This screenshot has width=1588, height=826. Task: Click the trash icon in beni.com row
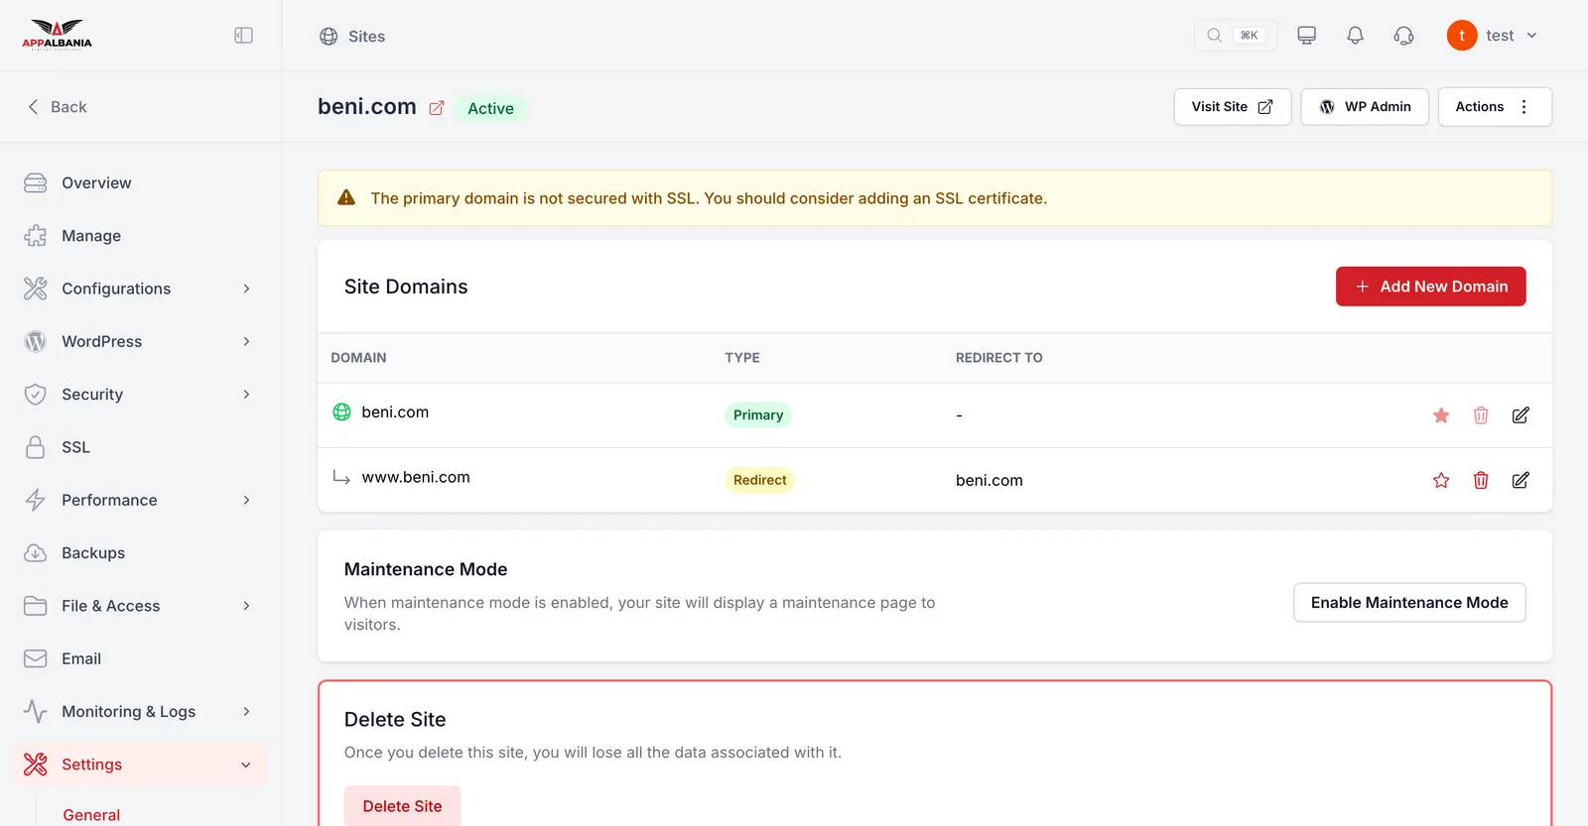[1481, 415]
